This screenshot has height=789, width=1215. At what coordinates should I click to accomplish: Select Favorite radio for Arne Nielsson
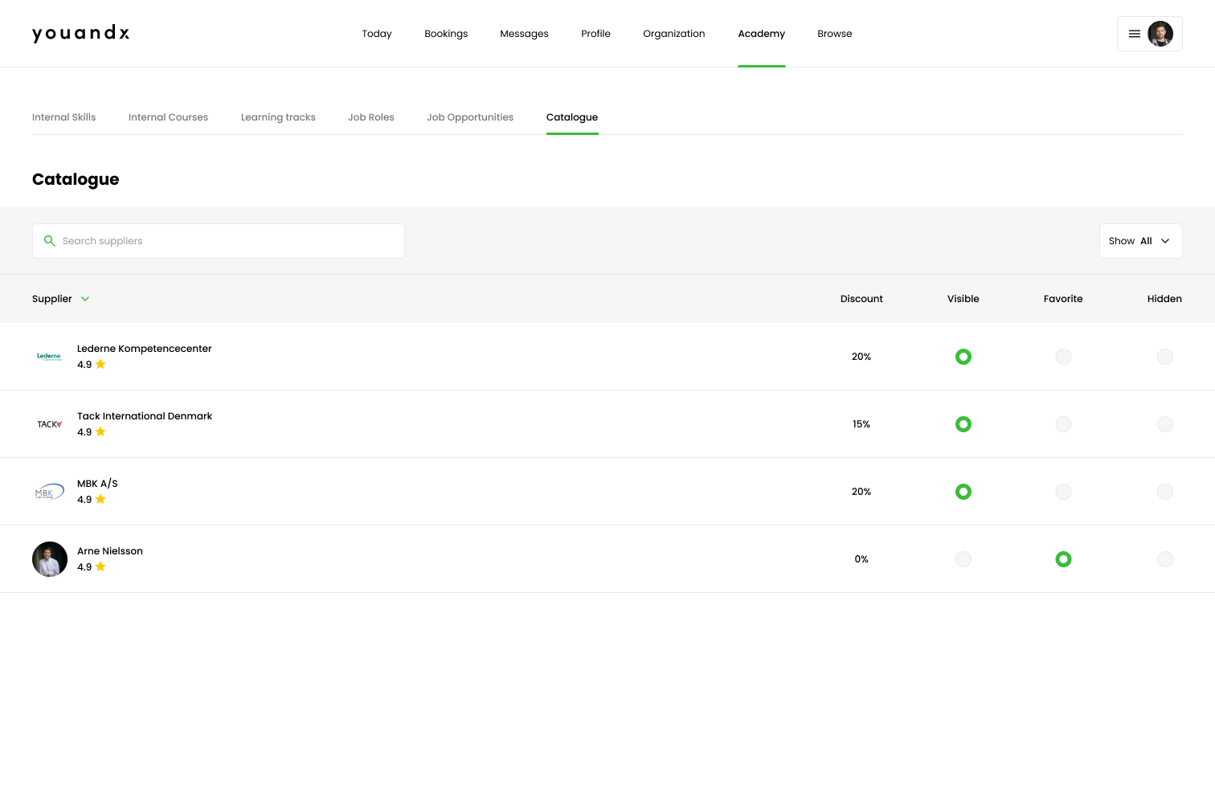pyautogui.click(x=1063, y=559)
